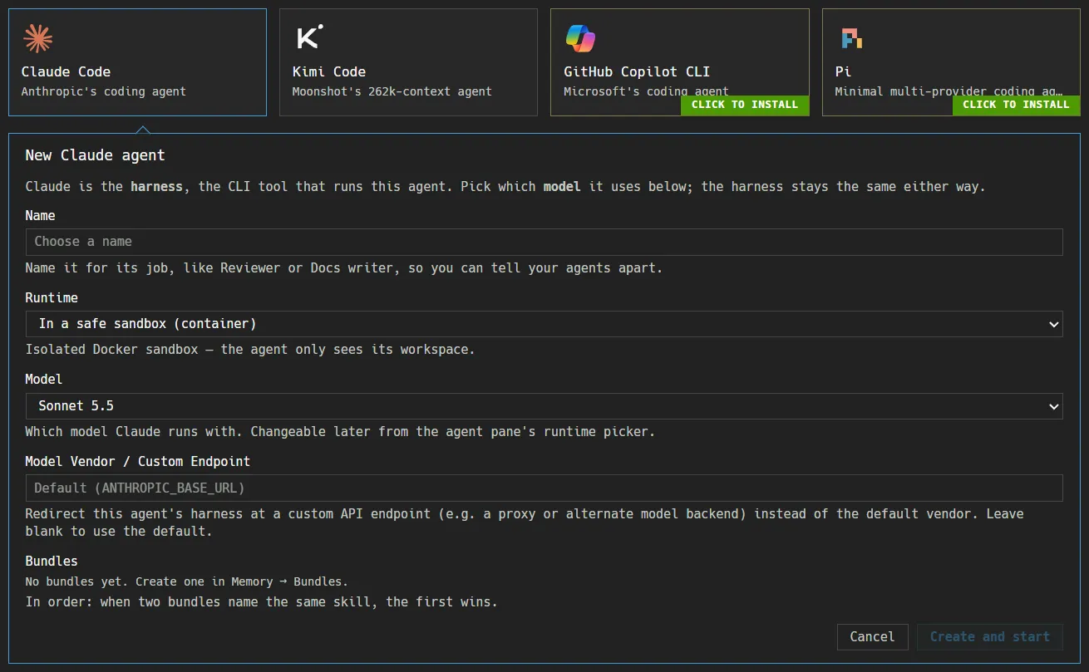
Task: Click the Cancel button
Action: point(872,637)
